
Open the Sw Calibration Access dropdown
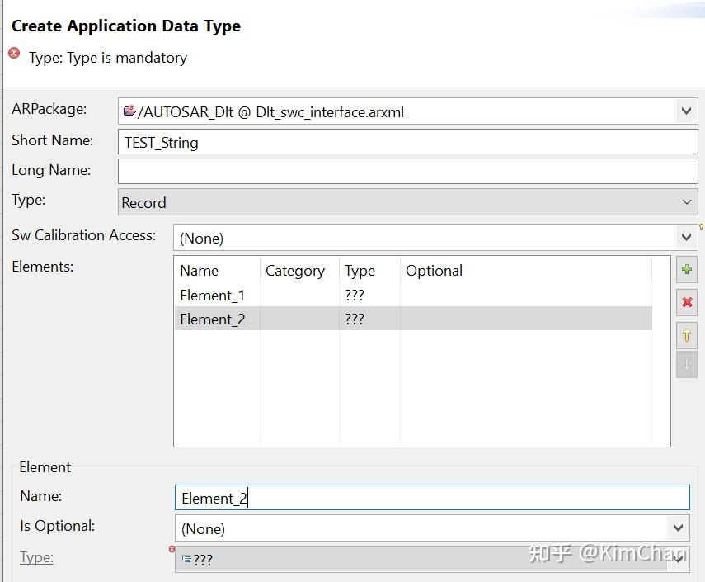tap(685, 238)
